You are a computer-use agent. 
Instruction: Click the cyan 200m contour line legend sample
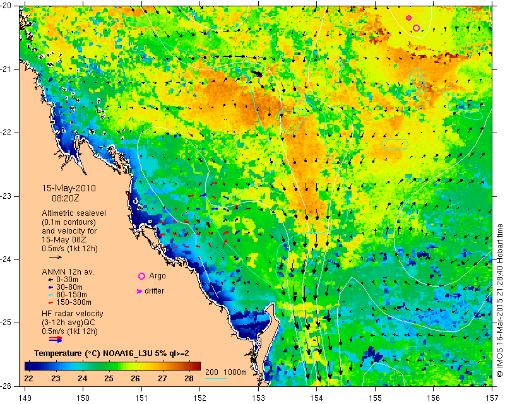click(x=217, y=378)
